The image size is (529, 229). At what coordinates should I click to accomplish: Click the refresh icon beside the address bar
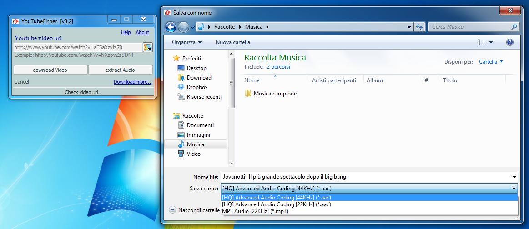click(420, 27)
